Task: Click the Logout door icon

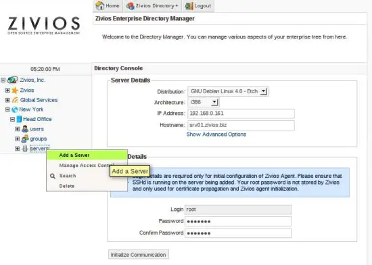Action: click(x=189, y=6)
